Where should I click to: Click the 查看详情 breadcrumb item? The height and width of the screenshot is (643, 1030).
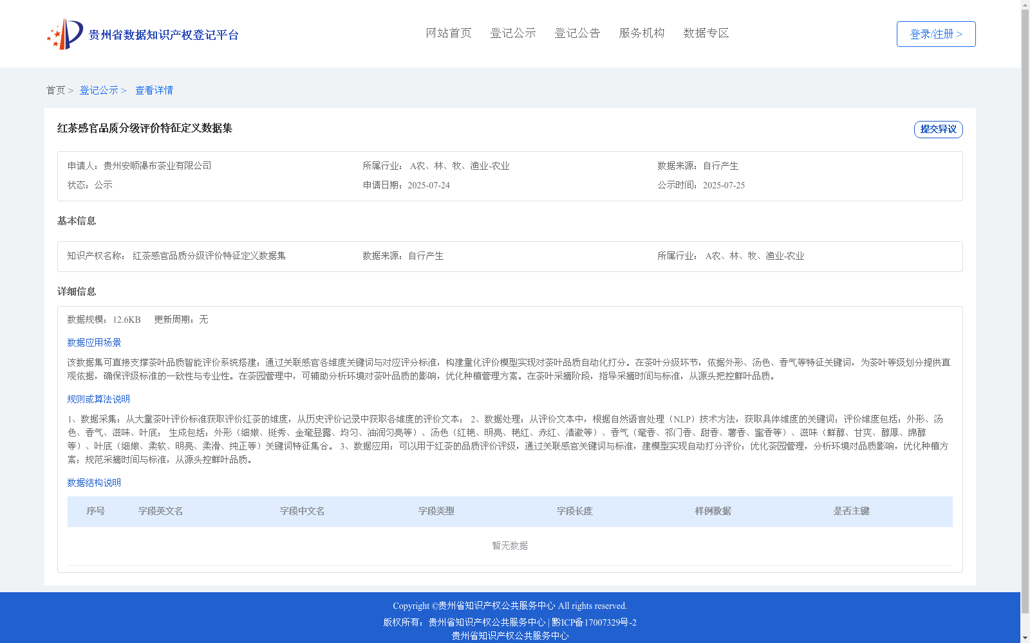click(x=154, y=90)
